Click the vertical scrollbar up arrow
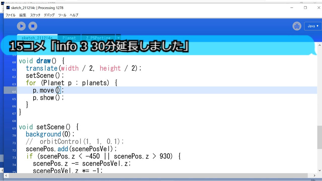The image size is (322, 181). point(320,45)
